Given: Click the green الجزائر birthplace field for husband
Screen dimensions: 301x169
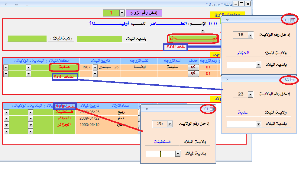Looking at the screenshot, I should point(192,39).
